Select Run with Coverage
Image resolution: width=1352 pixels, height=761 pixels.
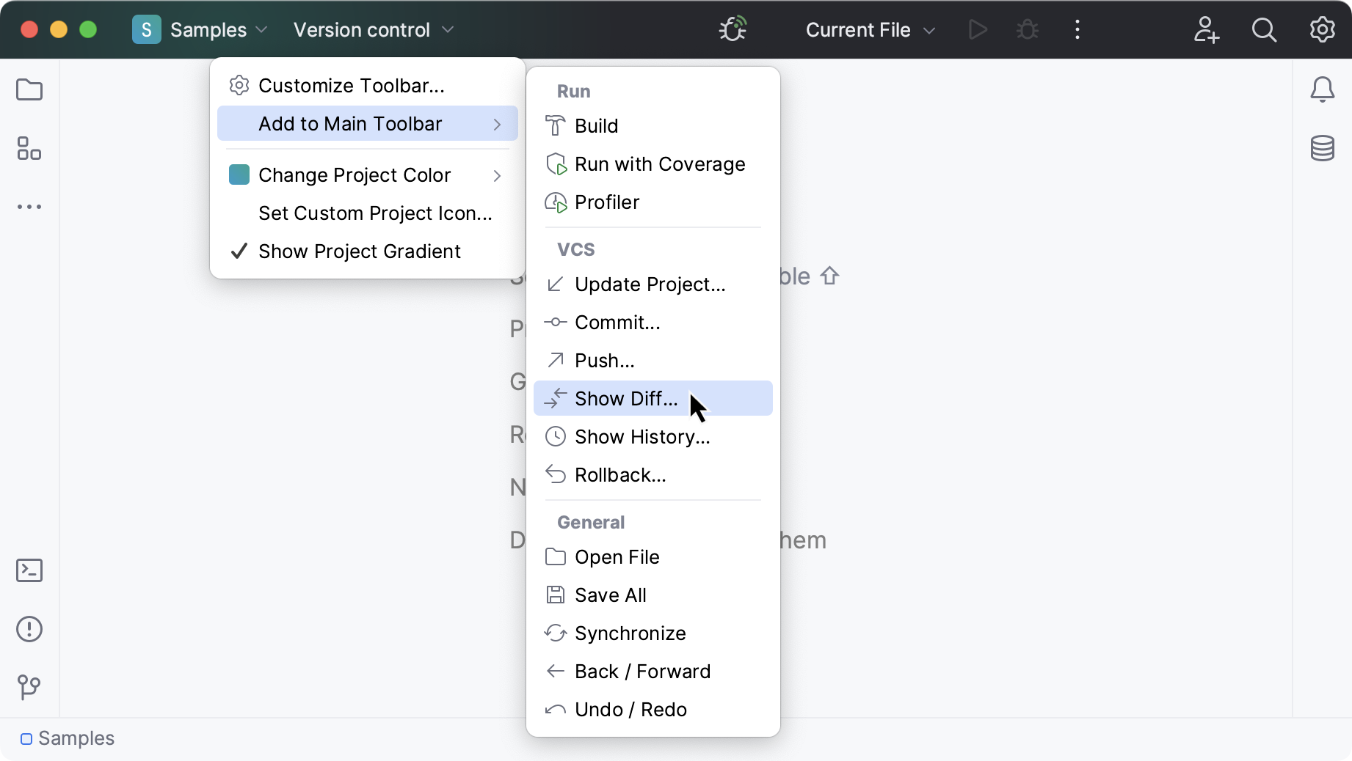(x=659, y=163)
